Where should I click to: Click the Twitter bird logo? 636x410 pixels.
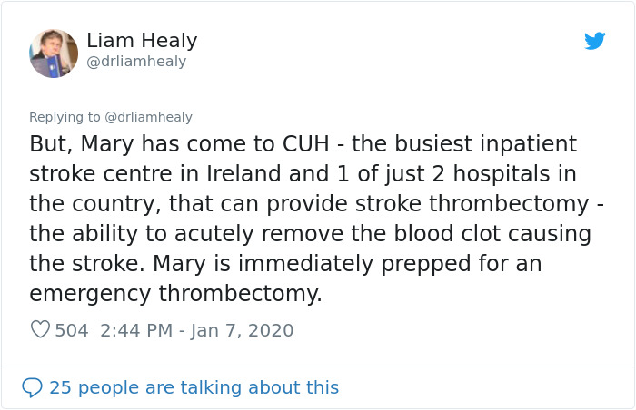pyautogui.click(x=594, y=41)
